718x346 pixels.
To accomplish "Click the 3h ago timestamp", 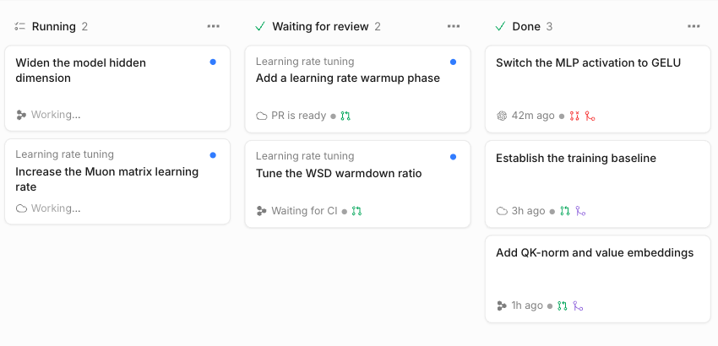I will coord(528,211).
